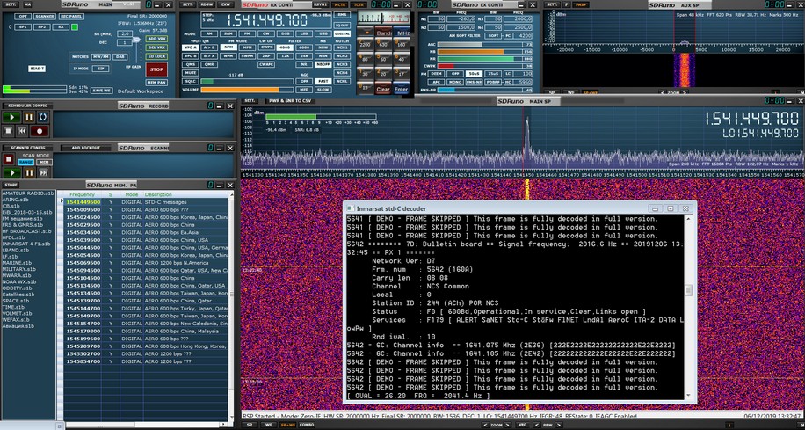Image resolution: width=805 pixels, height=430 pixels.
Task: Toggle NCH1 notch filter
Action: coord(342,47)
